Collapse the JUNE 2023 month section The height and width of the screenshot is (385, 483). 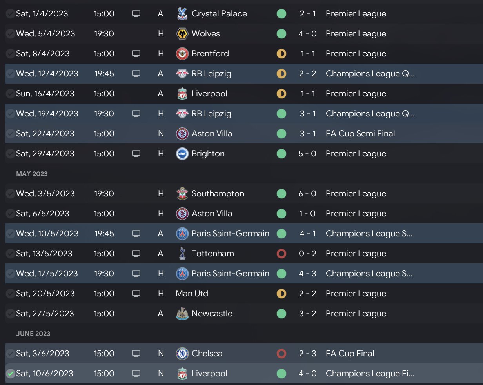[33, 334]
